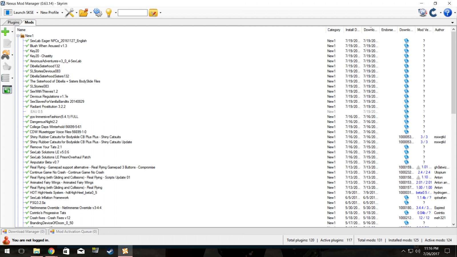This screenshot has width=457, height=257.
Task: Click the green plus add mod icon
Action: (x=5, y=31)
